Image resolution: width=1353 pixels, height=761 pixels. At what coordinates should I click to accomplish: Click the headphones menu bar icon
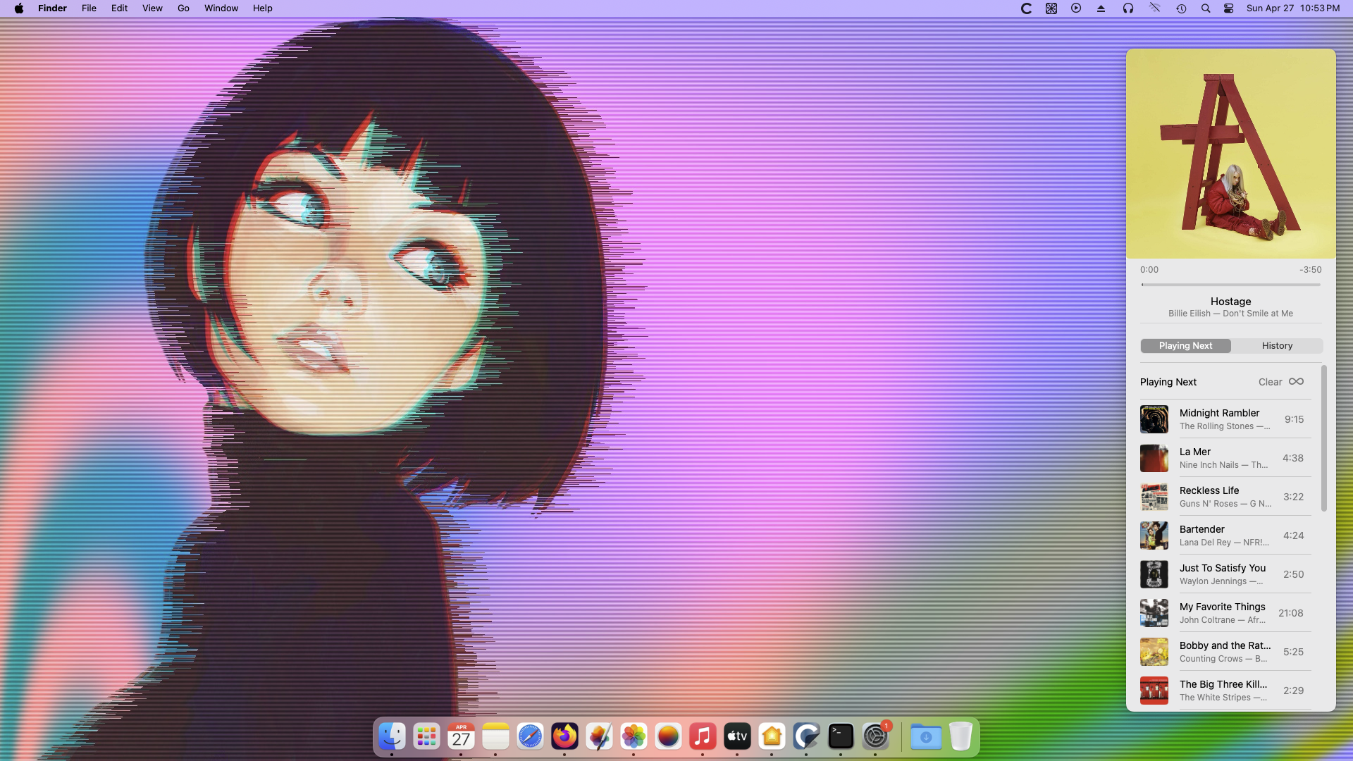1128,8
